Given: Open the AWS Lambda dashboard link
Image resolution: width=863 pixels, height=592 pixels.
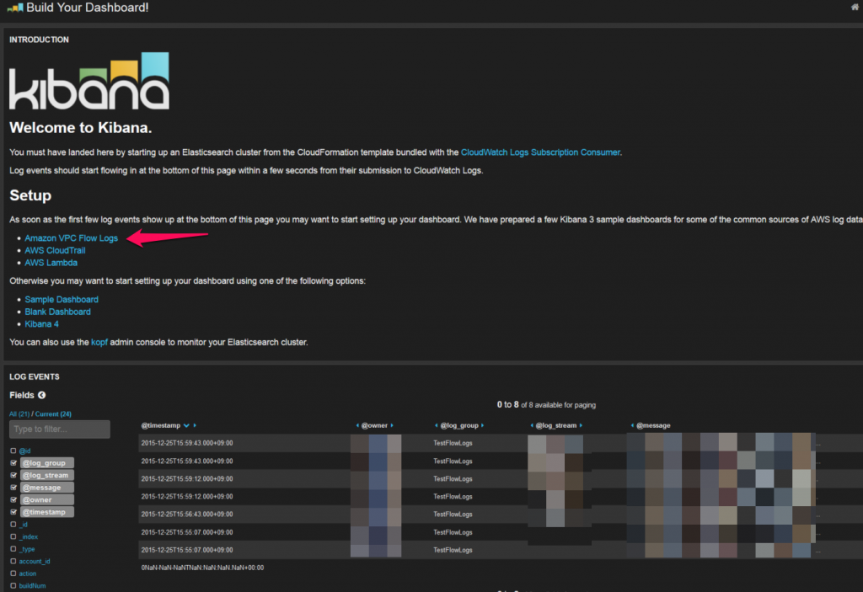Looking at the screenshot, I should tap(51, 263).
